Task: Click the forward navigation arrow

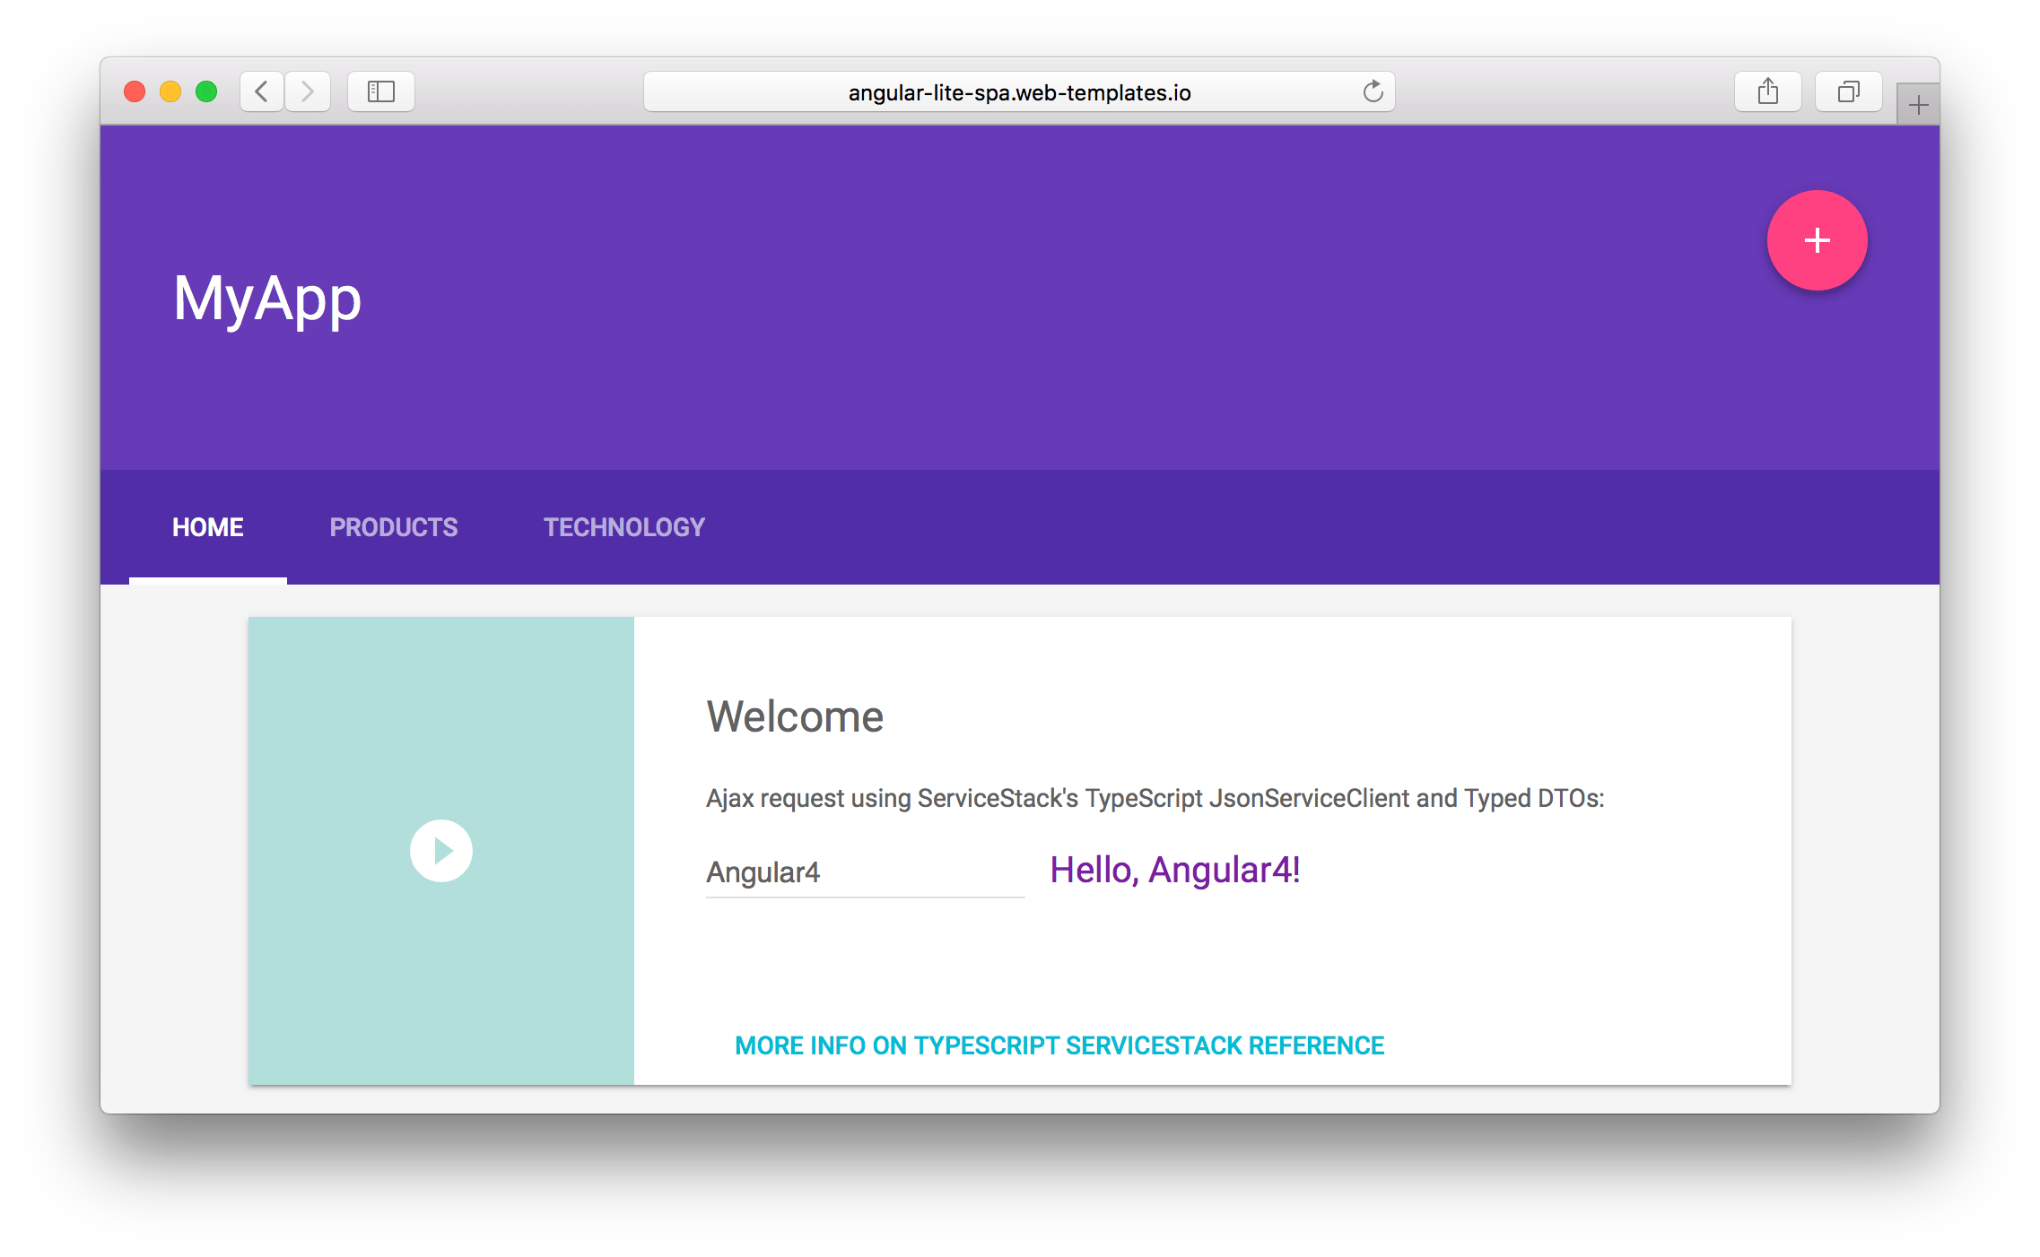Action: coord(308,91)
